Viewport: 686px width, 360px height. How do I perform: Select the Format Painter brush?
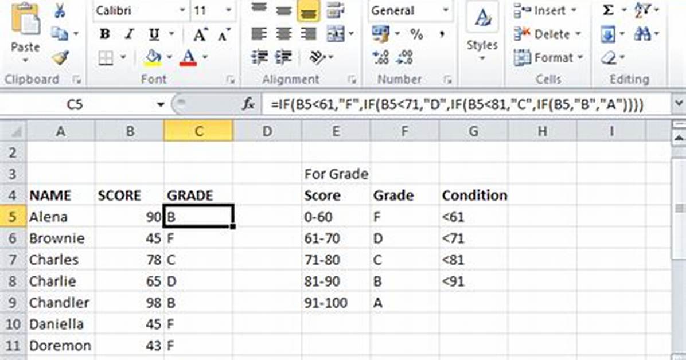tap(60, 58)
